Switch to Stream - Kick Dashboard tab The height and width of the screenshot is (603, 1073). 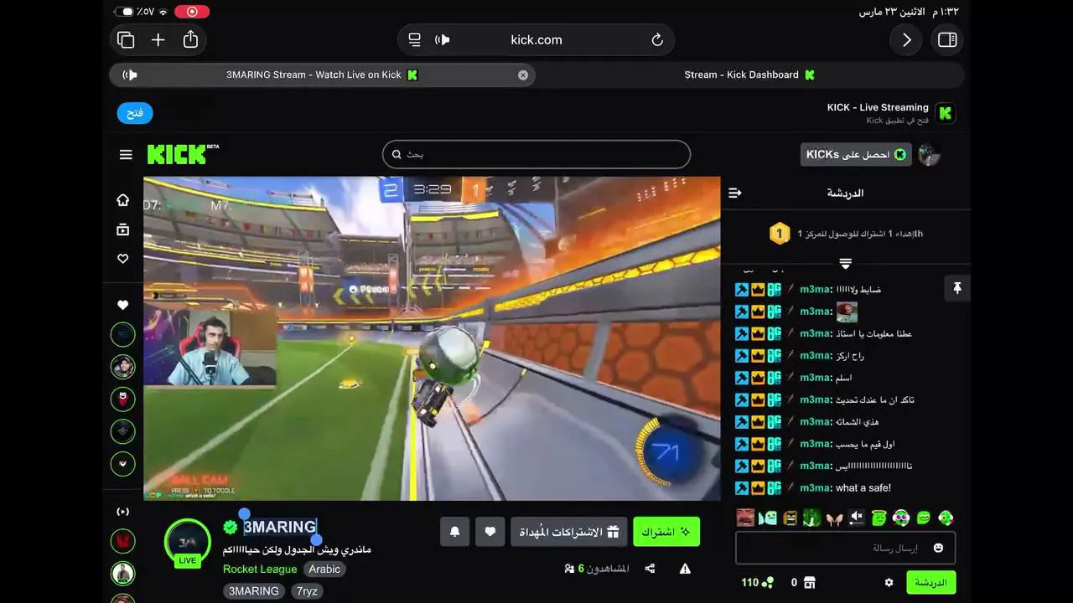point(749,75)
